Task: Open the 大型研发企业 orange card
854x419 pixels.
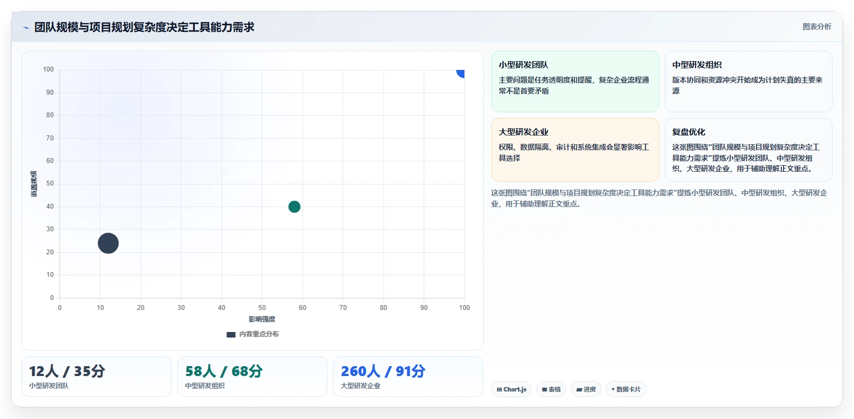Action: pos(575,150)
